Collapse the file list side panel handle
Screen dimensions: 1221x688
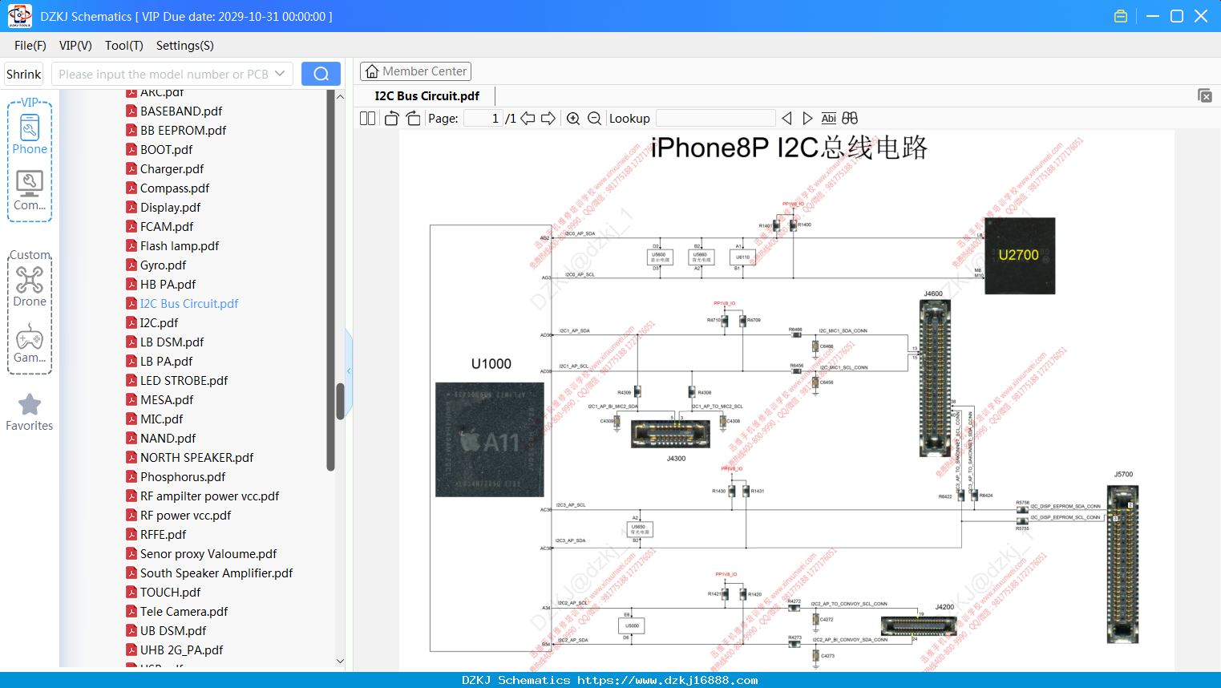tap(349, 370)
